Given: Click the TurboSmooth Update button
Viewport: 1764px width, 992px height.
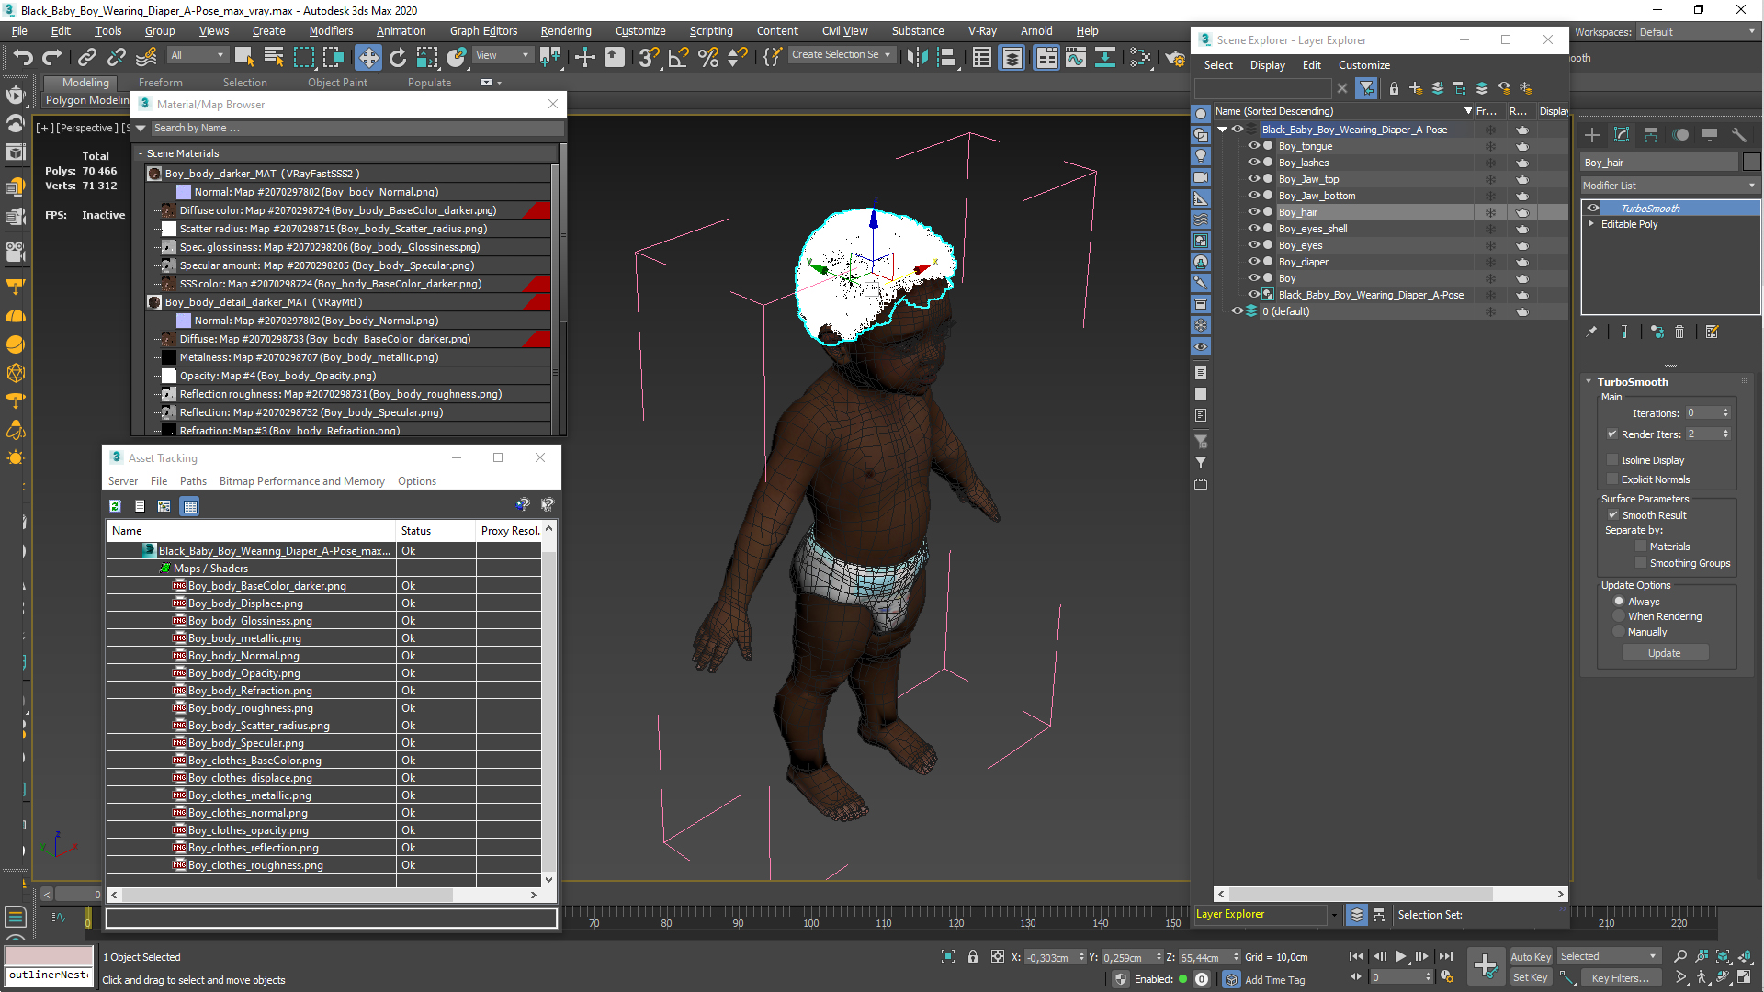Looking at the screenshot, I should (x=1664, y=653).
